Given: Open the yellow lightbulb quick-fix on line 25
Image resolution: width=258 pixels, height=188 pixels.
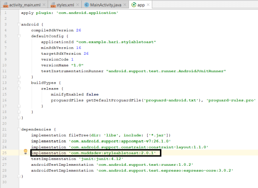Looking at the screenshot, I should (x=25, y=152).
